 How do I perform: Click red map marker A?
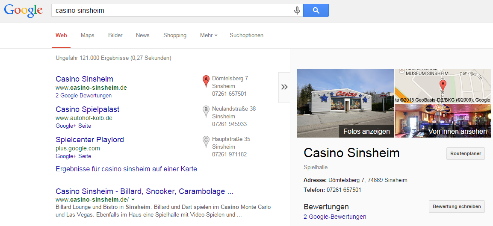coord(206,81)
